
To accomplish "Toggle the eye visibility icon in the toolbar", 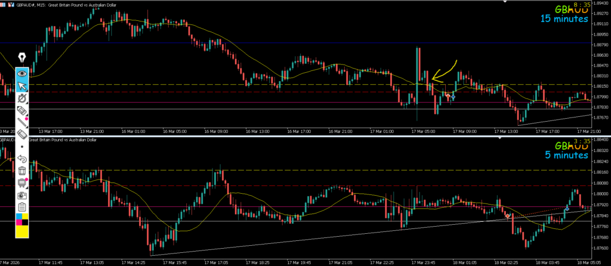I will 22,73.
